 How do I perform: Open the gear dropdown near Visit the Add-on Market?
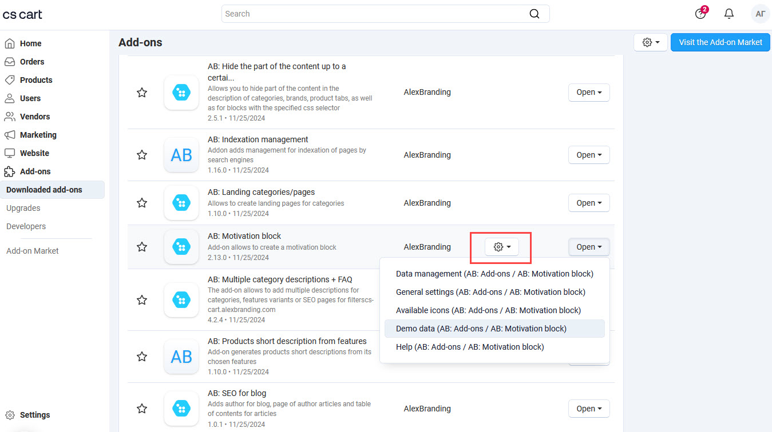click(650, 42)
